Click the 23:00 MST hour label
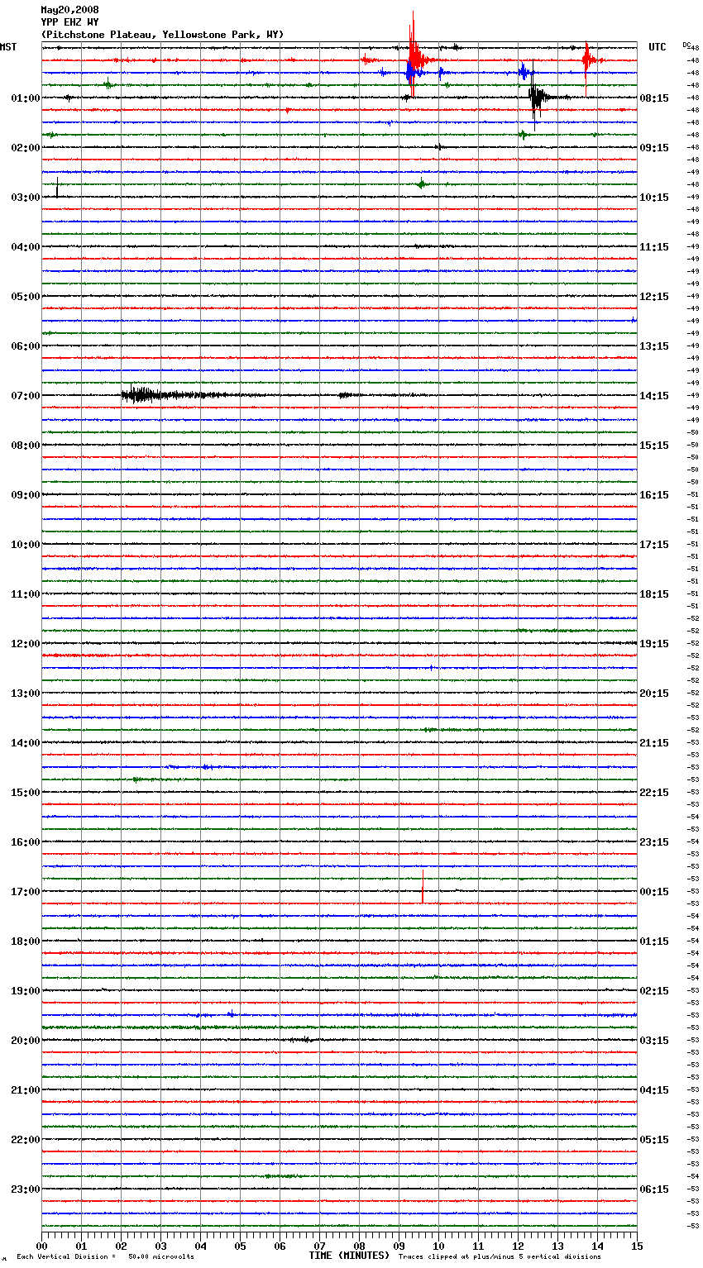Viewport: 703px width, 1268px height. [25, 1189]
